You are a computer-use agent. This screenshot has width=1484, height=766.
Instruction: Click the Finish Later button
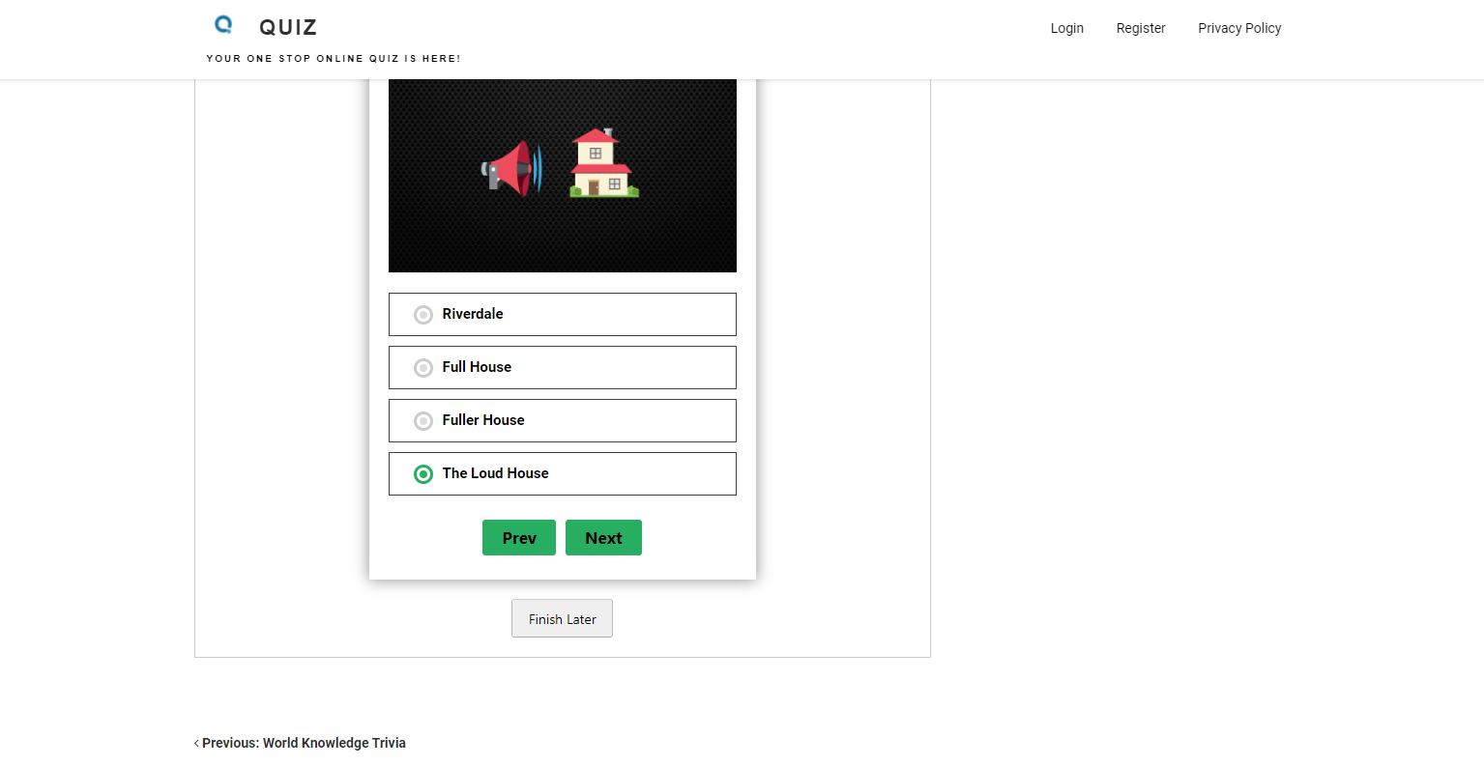(x=562, y=619)
